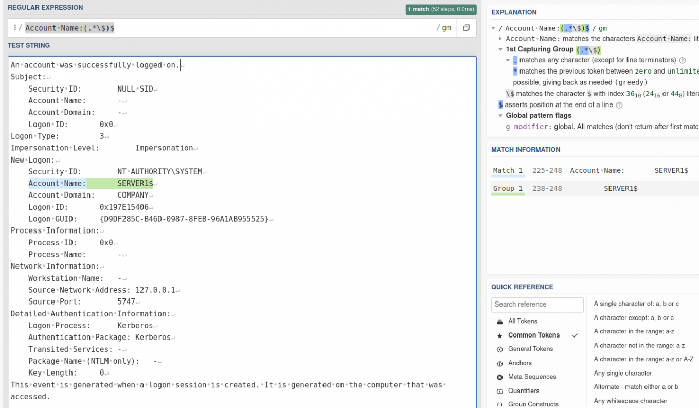The width and height of the screenshot is (699, 408).
Task: Copy the regex to clipboard
Action: [x=466, y=28]
